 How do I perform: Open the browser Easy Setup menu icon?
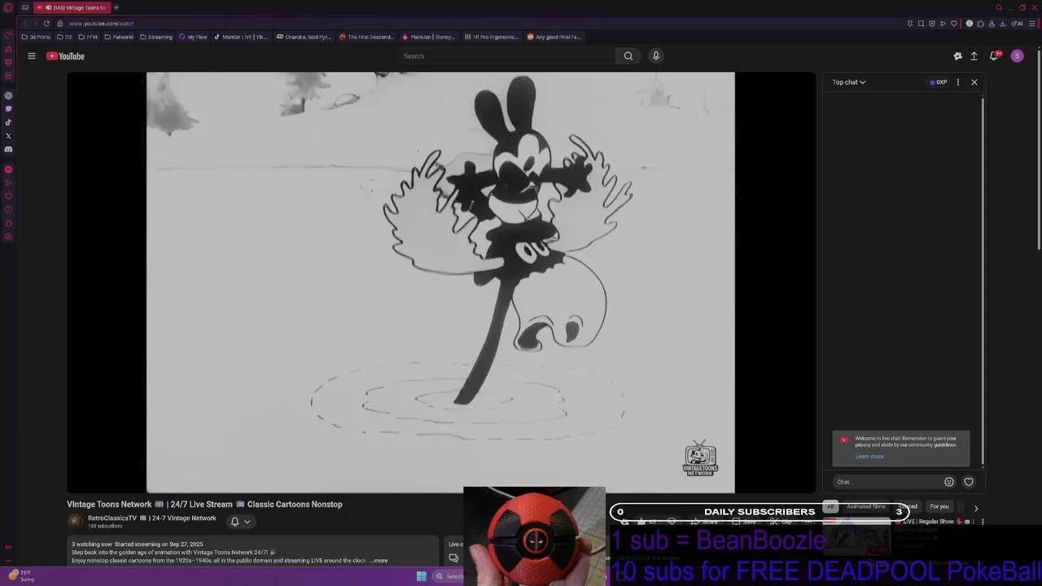[1032, 24]
